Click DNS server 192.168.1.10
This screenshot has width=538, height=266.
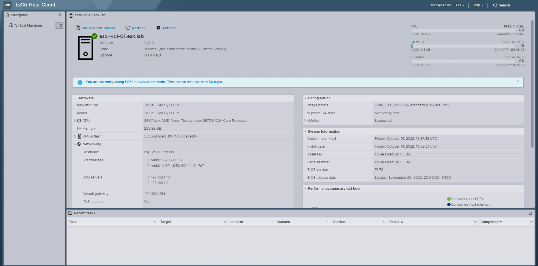click(x=160, y=177)
